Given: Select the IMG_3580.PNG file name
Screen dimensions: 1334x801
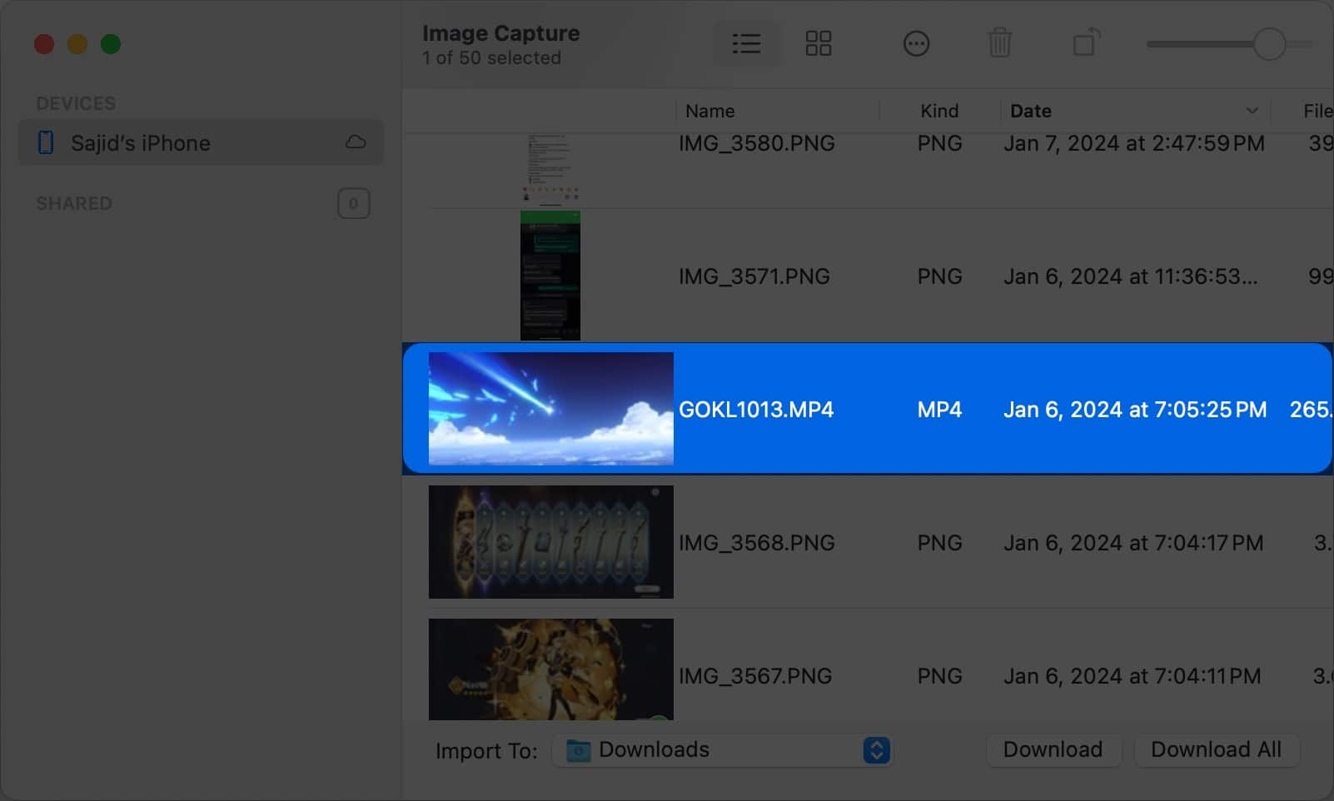Looking at the screenshot, I should [756, 143].
